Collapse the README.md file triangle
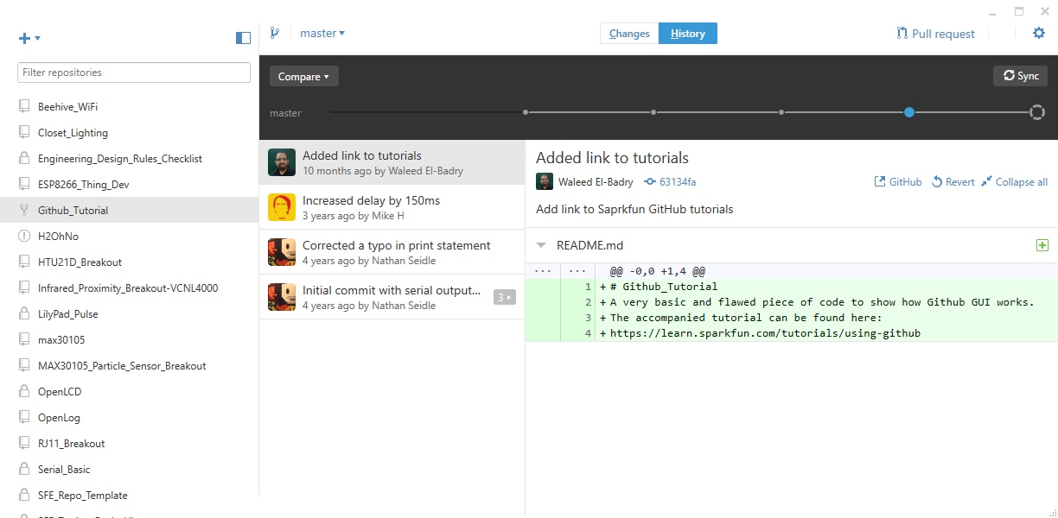 (x=542, y=245)
